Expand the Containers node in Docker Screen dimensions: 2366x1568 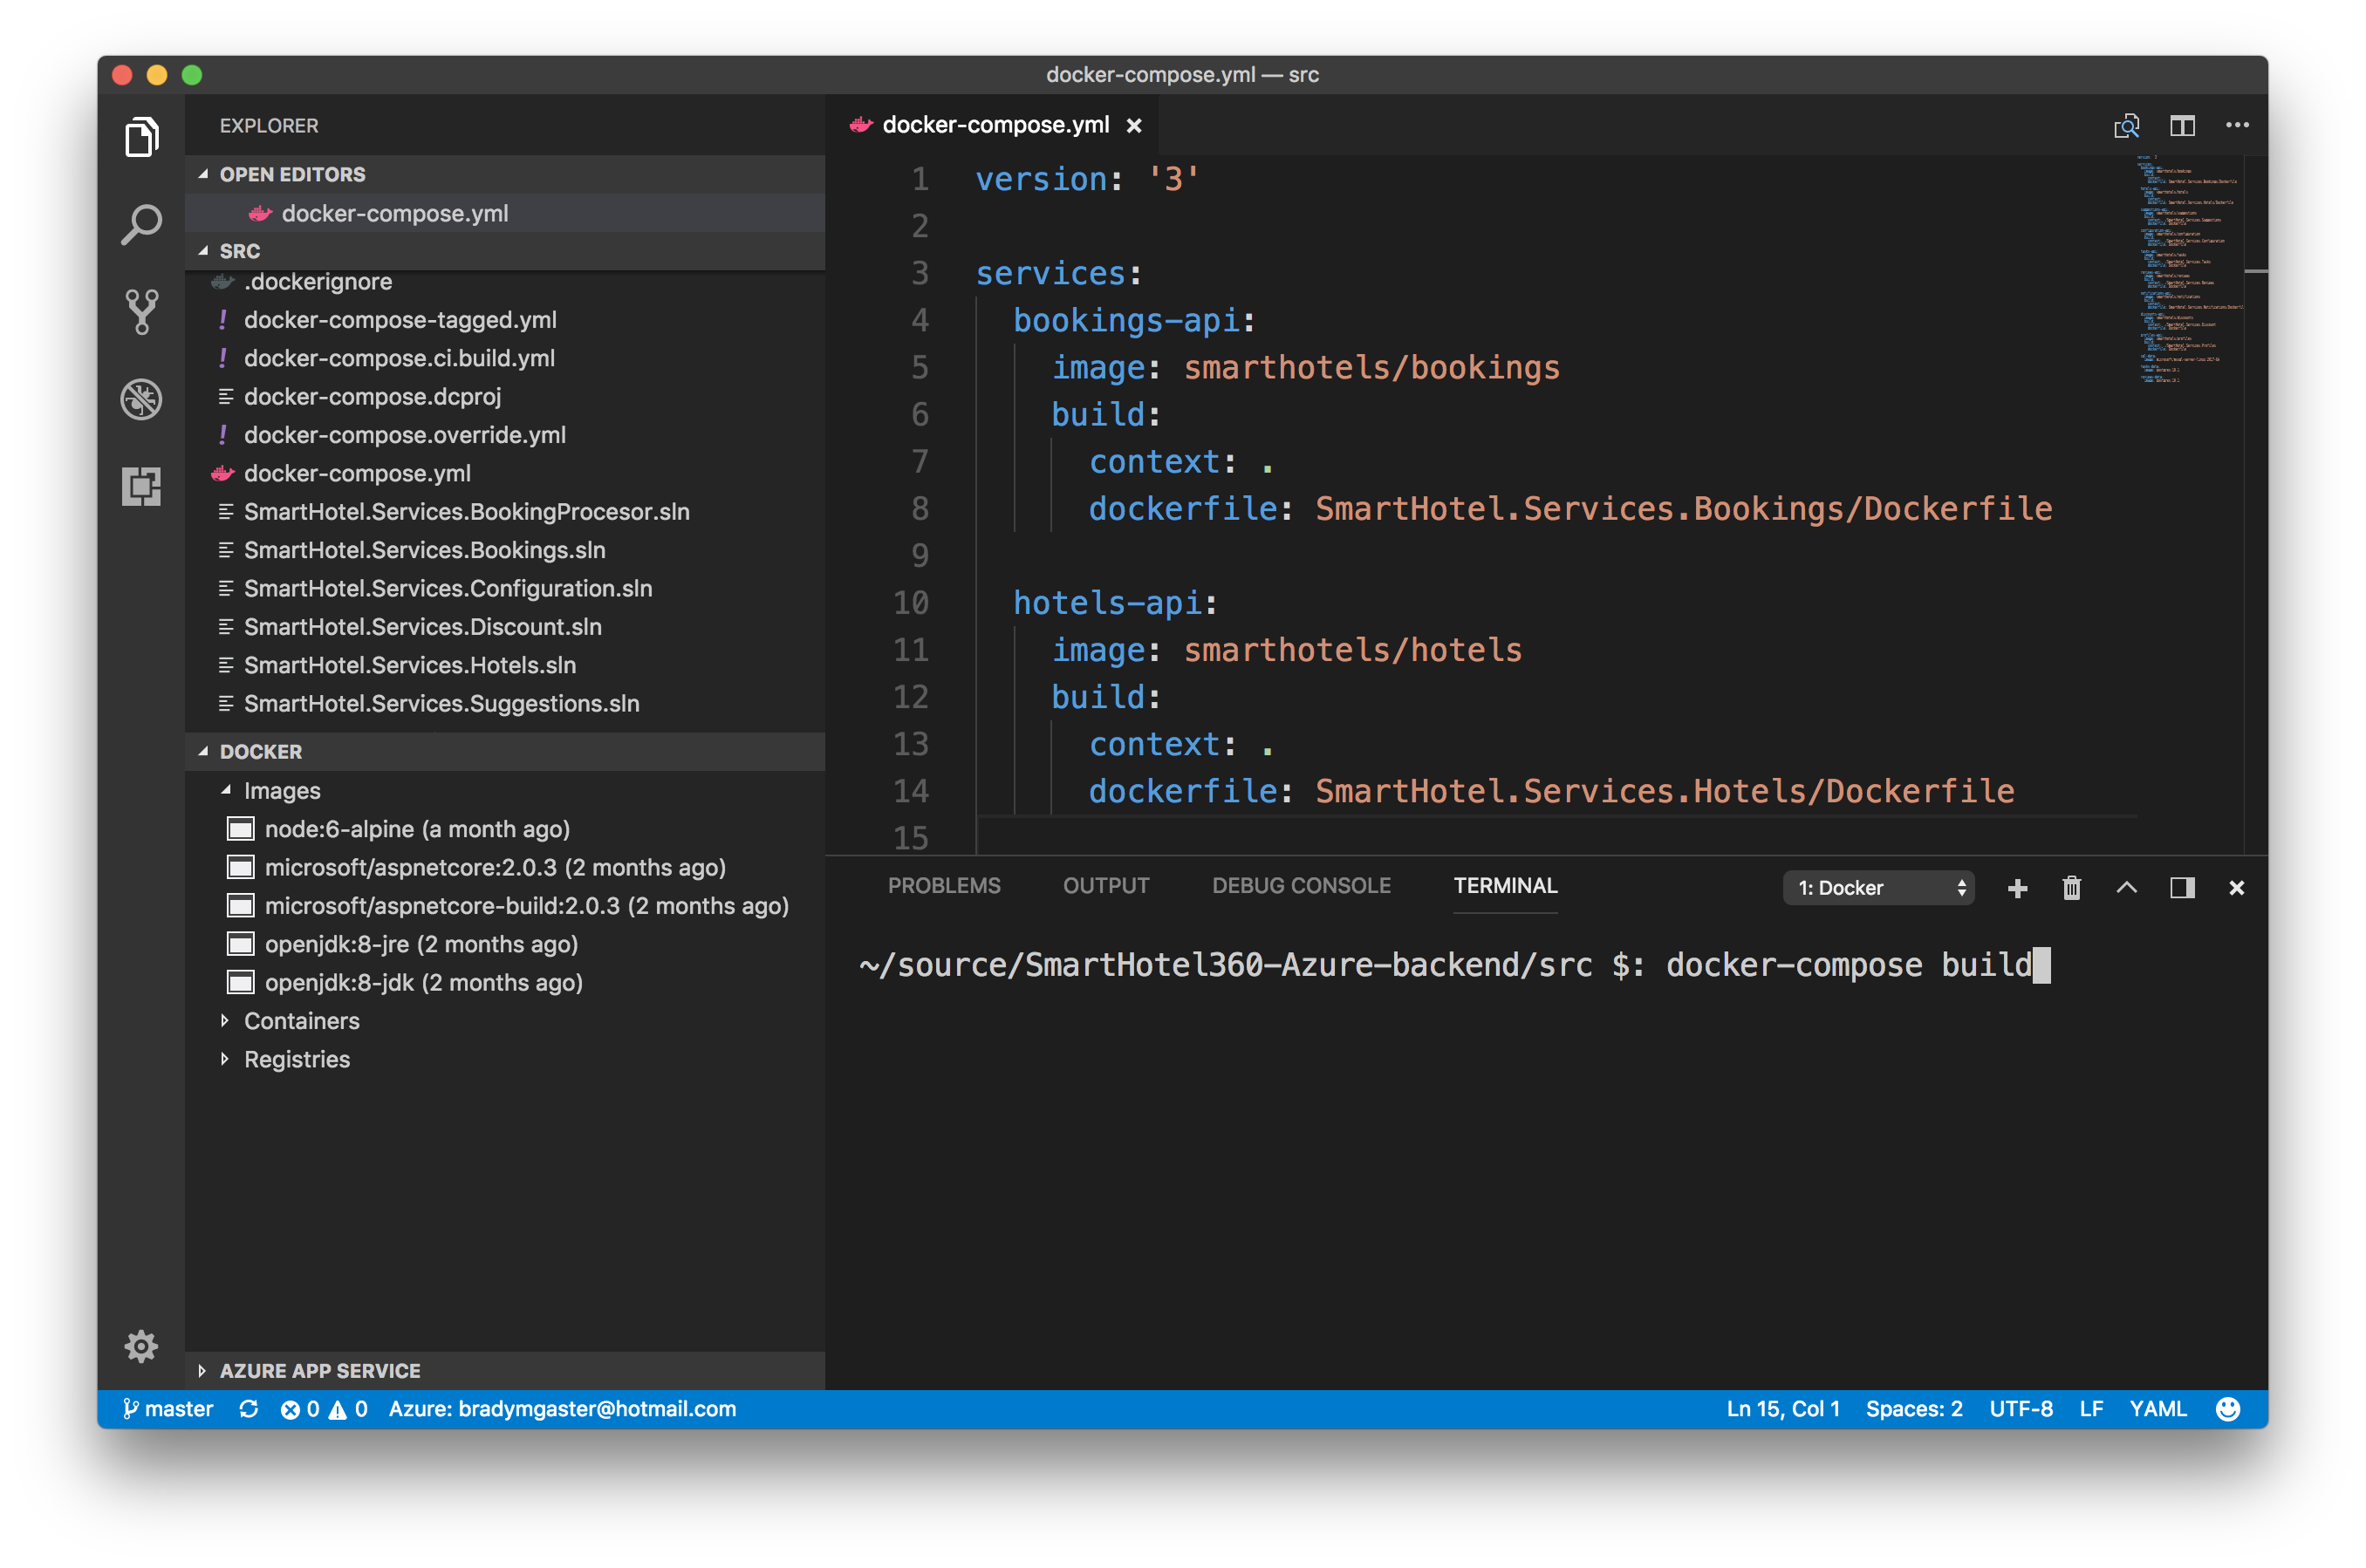(x=301, y=1021)
